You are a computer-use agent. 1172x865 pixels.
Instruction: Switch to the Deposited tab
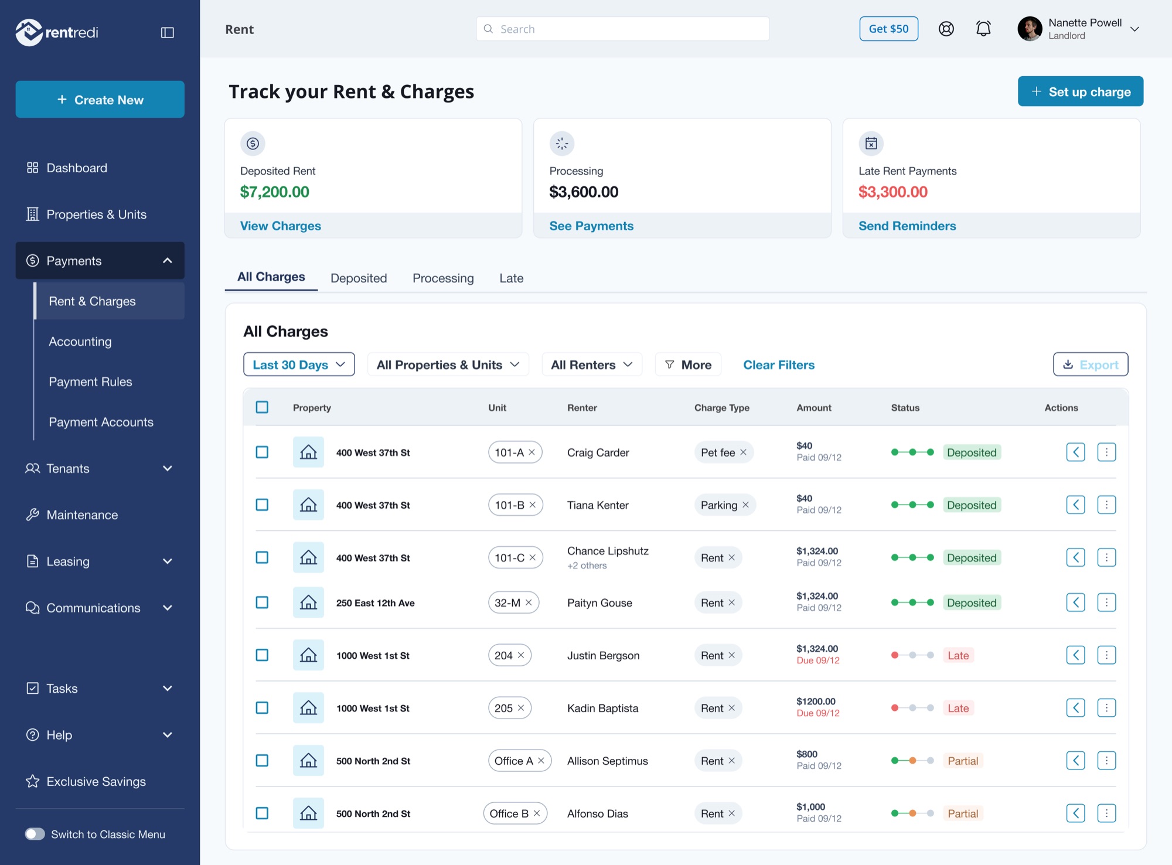(359, 278)
